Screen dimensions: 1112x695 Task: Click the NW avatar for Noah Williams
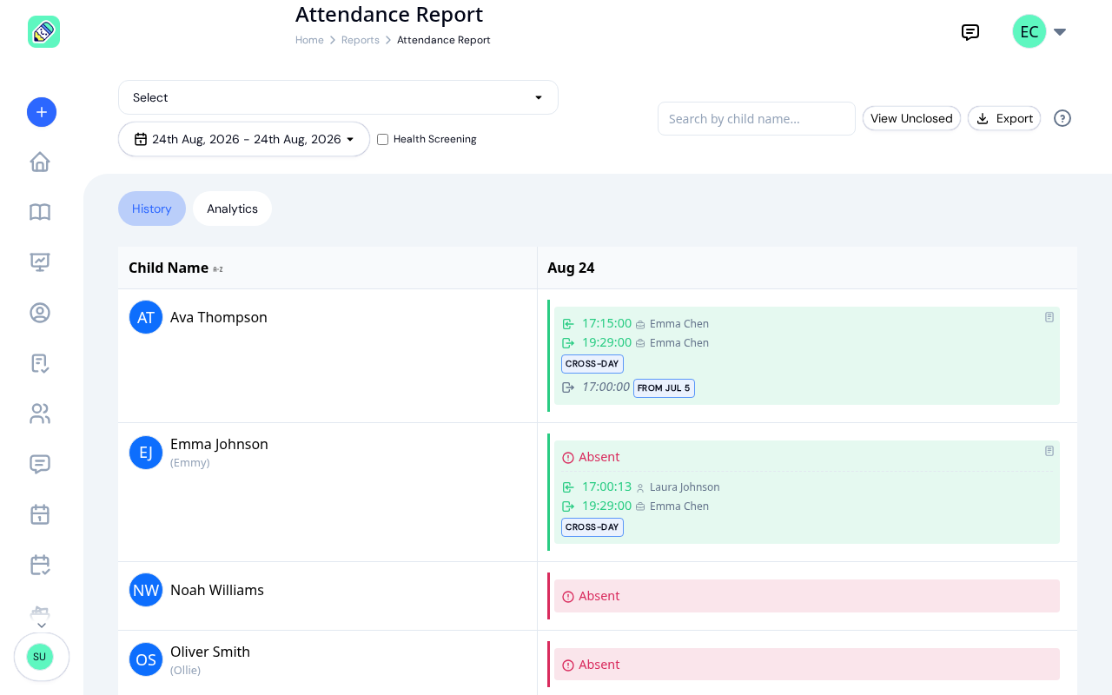tap(146, 590)
